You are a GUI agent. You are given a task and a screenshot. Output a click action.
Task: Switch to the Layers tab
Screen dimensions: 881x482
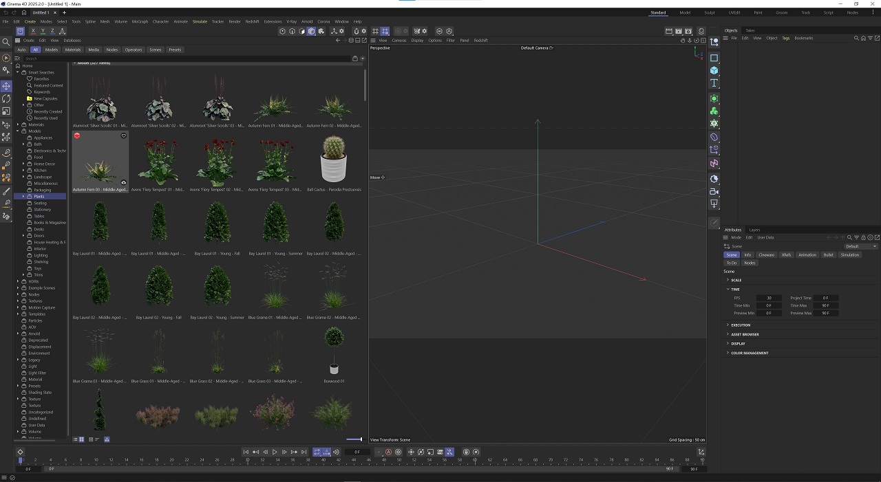pos(754,230)
